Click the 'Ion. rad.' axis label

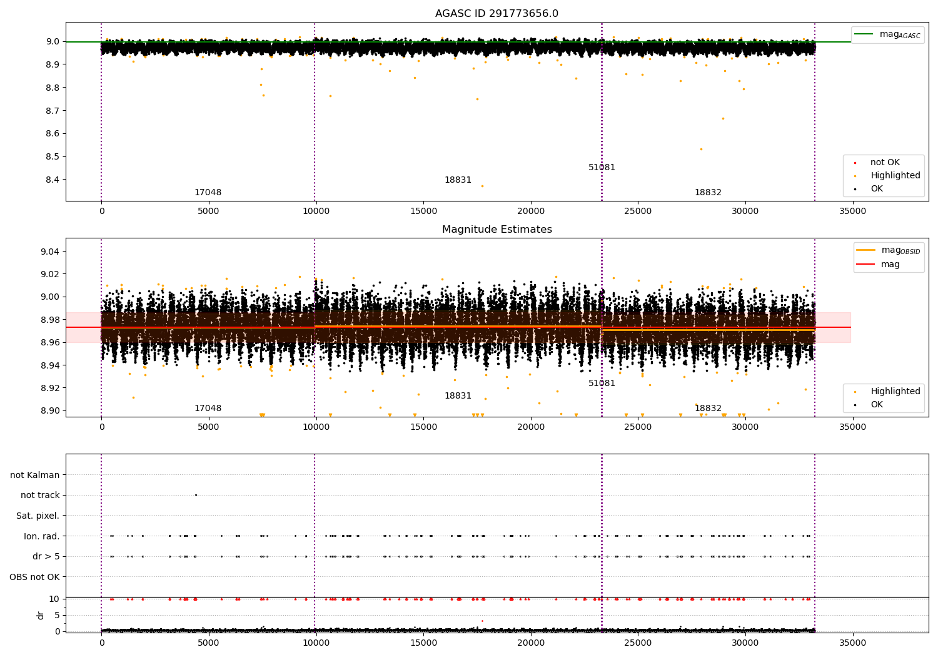42,536
